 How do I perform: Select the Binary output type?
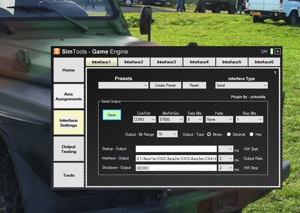tap(209, 134)
